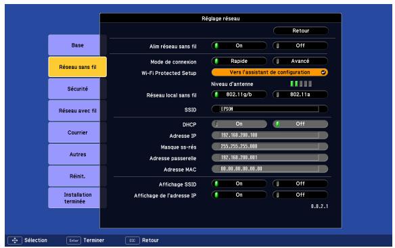This screenshot has height=248, width=395.
Task: Click the Wi-Fi Protected Setup label
Action: click(x=169, y=73)
